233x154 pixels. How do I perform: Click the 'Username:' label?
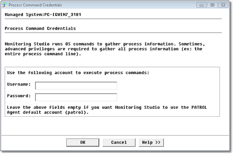(x=19, y=84)
